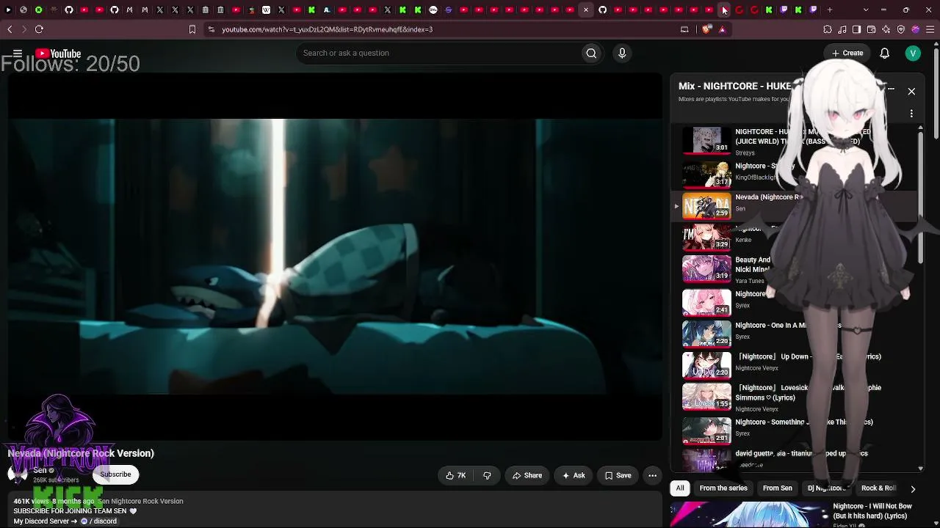This screenshot has width=940, height=528.
Task: Click the browser address bar URL
Action: (328, 29)
